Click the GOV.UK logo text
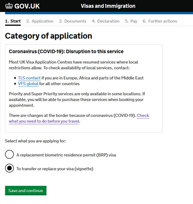This screenshot has height=204, width=193. click(27, 6)
